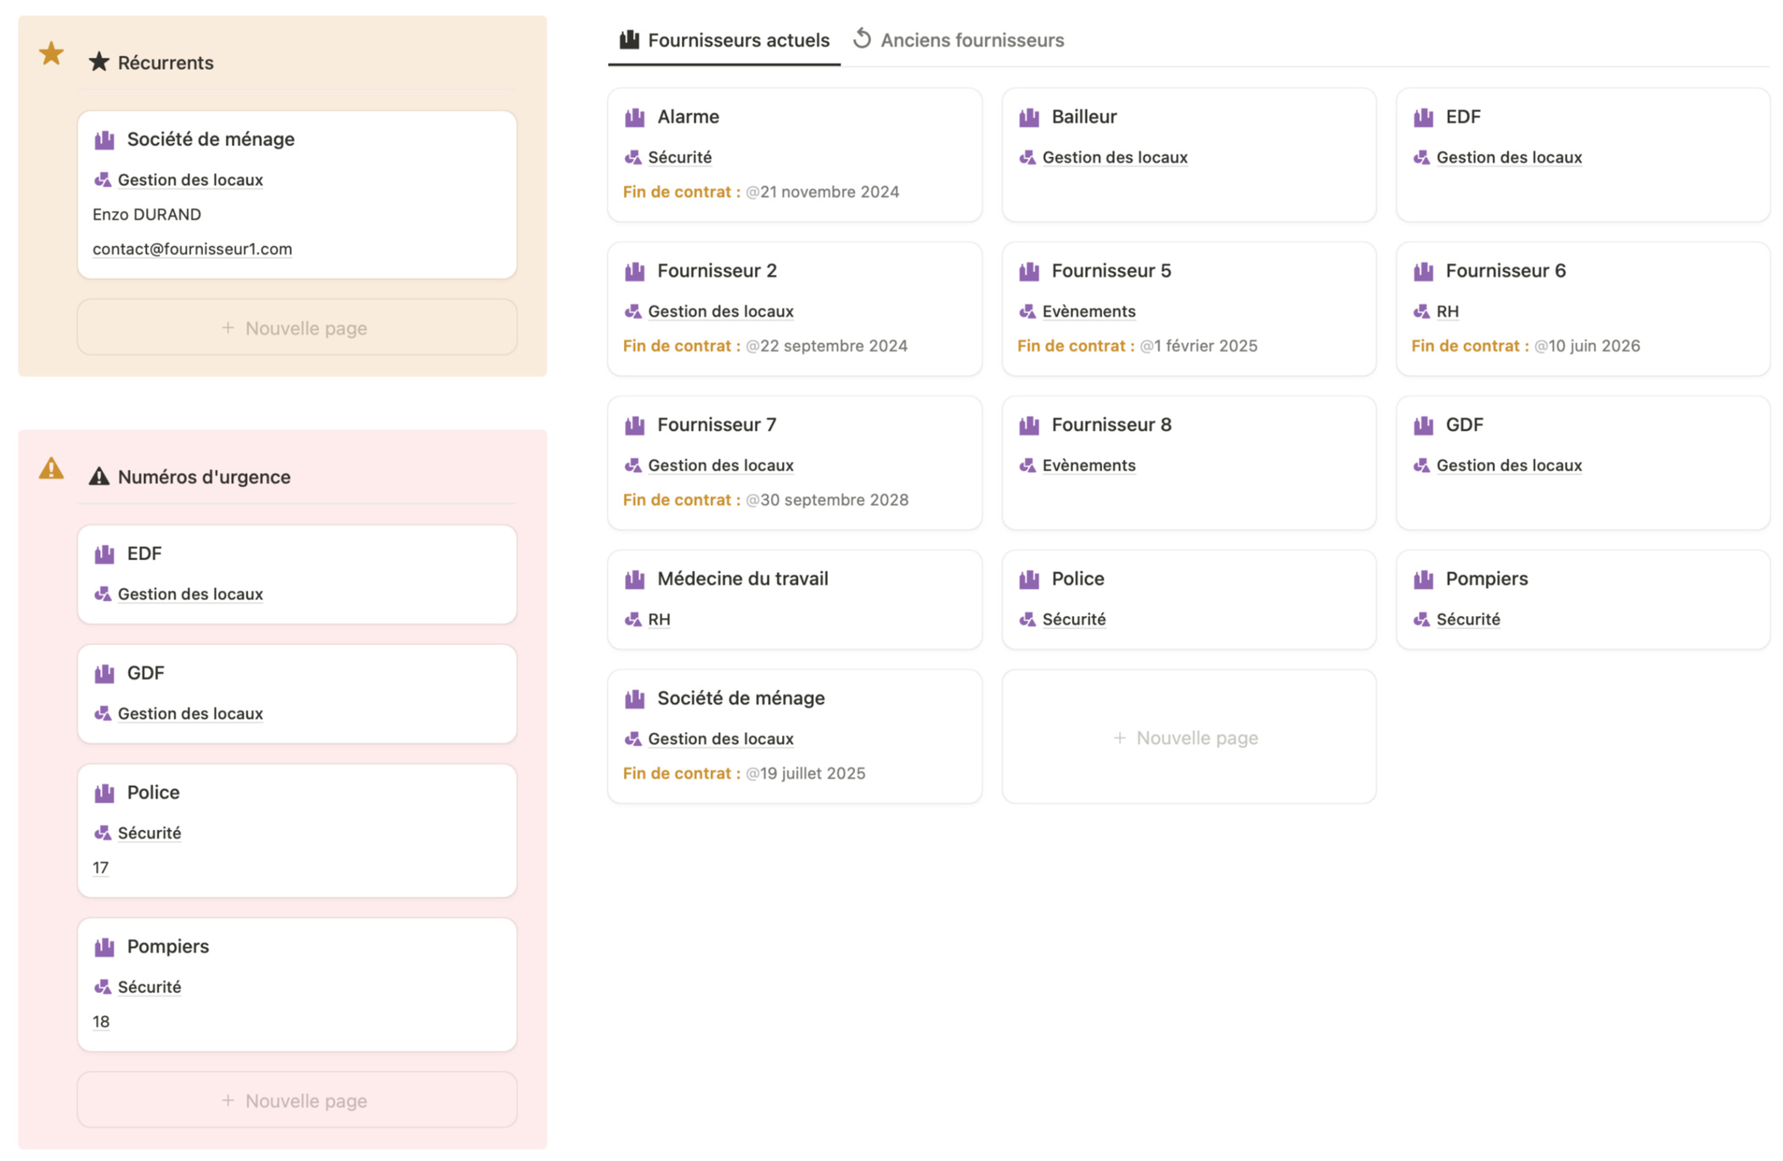Open the Fournisseur 7 card
The height and width of the screenshot is (1161, 1783).
[x=716, y=424]
